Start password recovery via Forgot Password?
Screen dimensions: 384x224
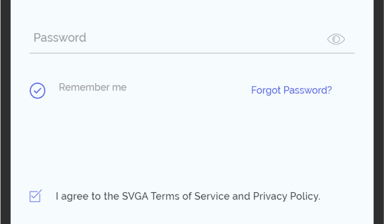coord(291,90)
